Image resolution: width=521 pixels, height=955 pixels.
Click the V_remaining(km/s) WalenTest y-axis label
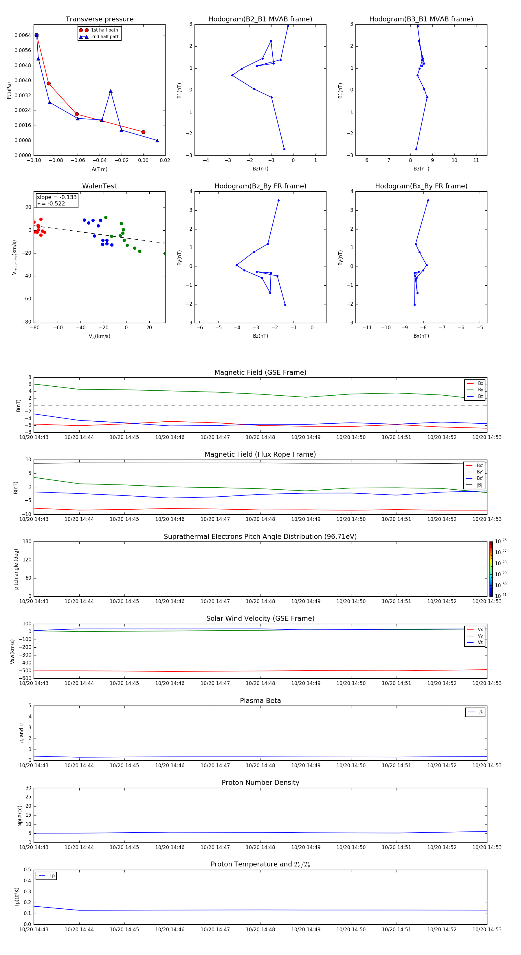point(14,257)
